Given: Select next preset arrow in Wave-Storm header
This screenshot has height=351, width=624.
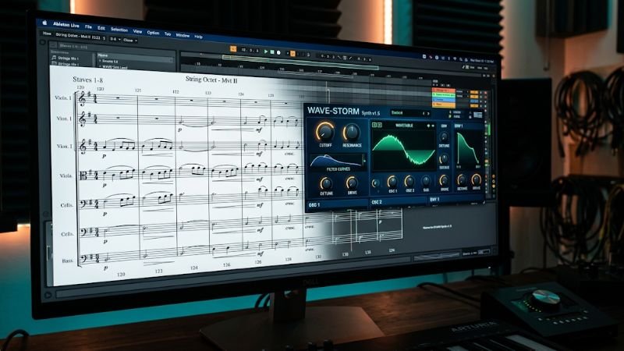Looking at the screenshot, I should [428, 113].
